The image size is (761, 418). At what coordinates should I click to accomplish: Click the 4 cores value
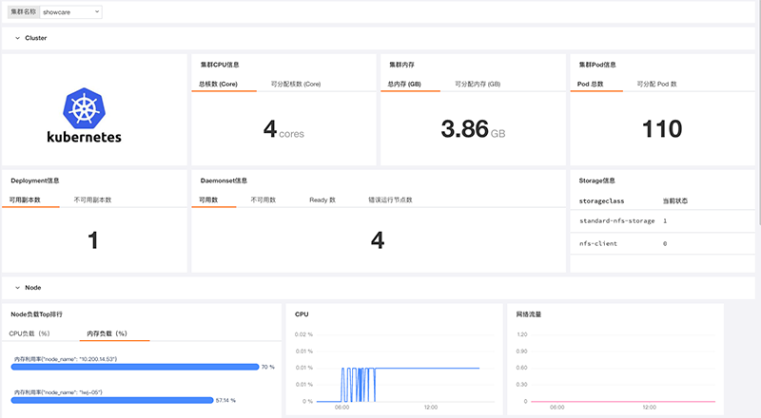[283, 129]
